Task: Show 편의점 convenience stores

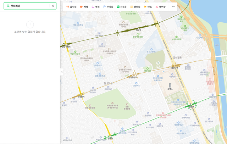Action: [x=135, y=7]
